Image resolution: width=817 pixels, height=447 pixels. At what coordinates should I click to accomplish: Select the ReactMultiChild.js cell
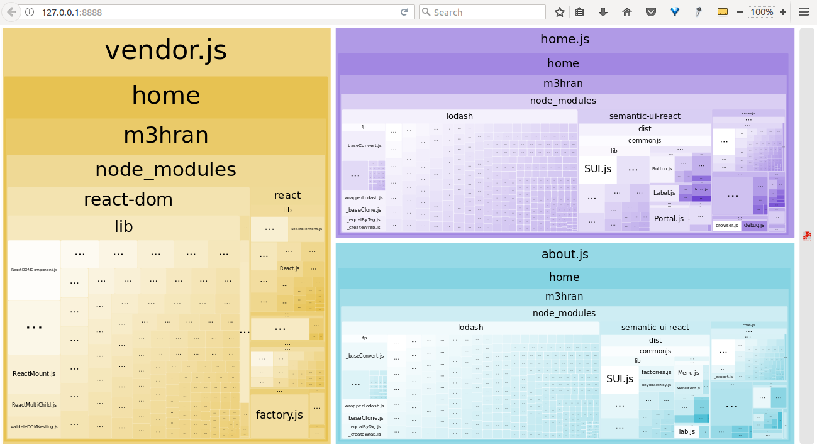pyautogui.click(x=34, y=405)
